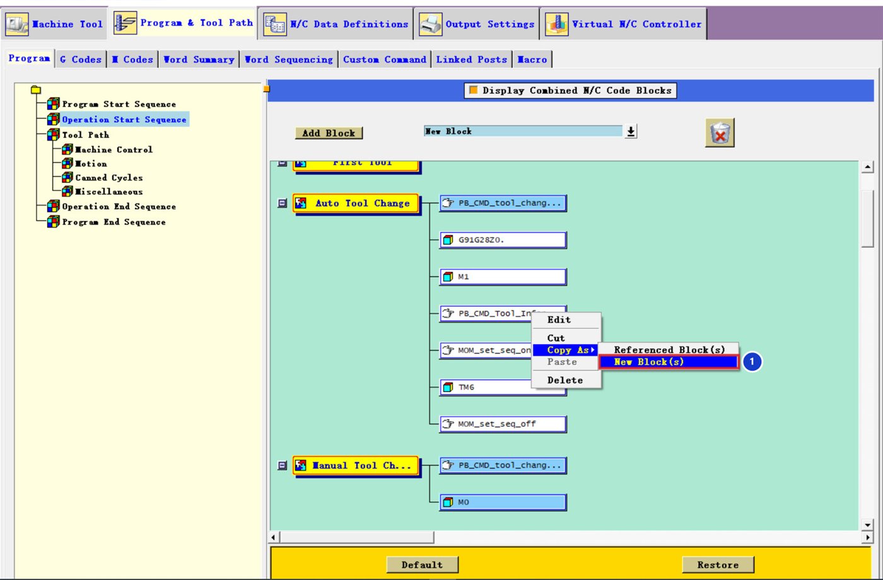Select Operation End Sequence in the tree
The width and height of the screenshot is (883, 580).
coord(119,206)
